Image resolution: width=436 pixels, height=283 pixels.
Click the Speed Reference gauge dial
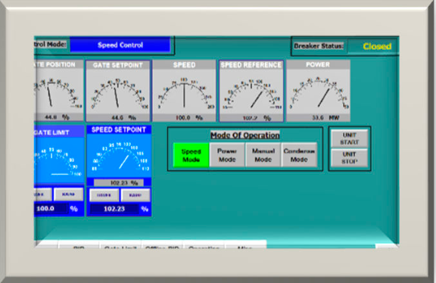click(x=251, y=92)
